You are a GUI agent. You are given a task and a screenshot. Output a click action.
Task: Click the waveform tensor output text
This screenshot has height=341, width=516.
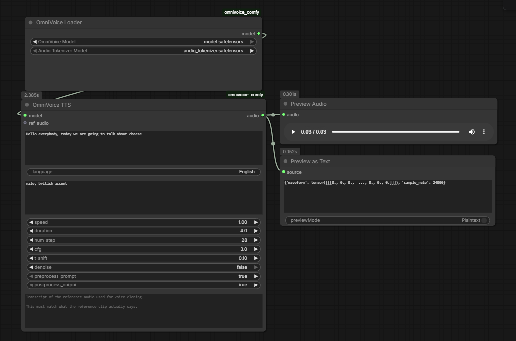(x=365, y=183)
